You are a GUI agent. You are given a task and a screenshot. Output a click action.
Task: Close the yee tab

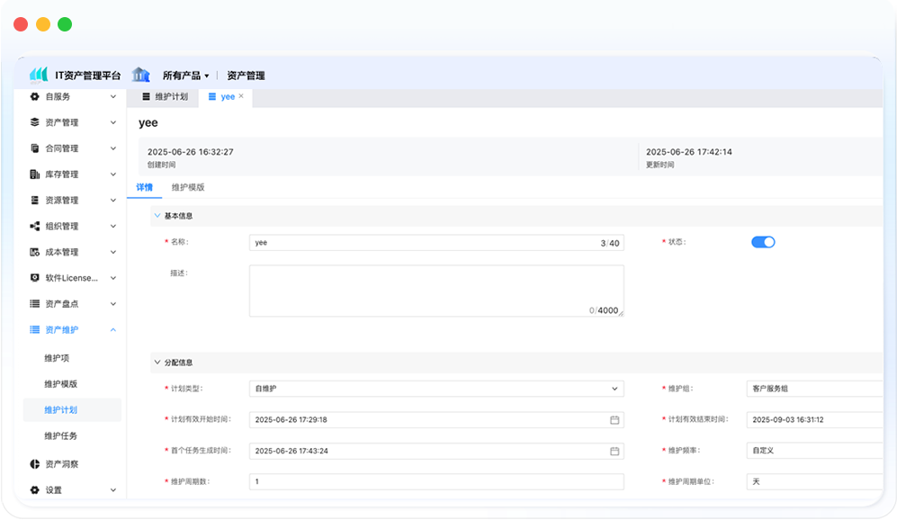coord(241,96)
